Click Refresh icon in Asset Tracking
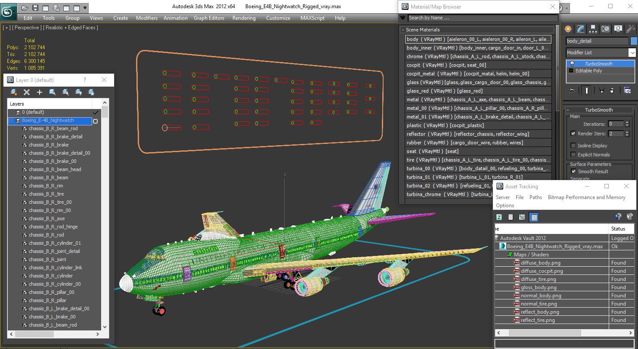The image size is (638, 349). coord(499,217)
